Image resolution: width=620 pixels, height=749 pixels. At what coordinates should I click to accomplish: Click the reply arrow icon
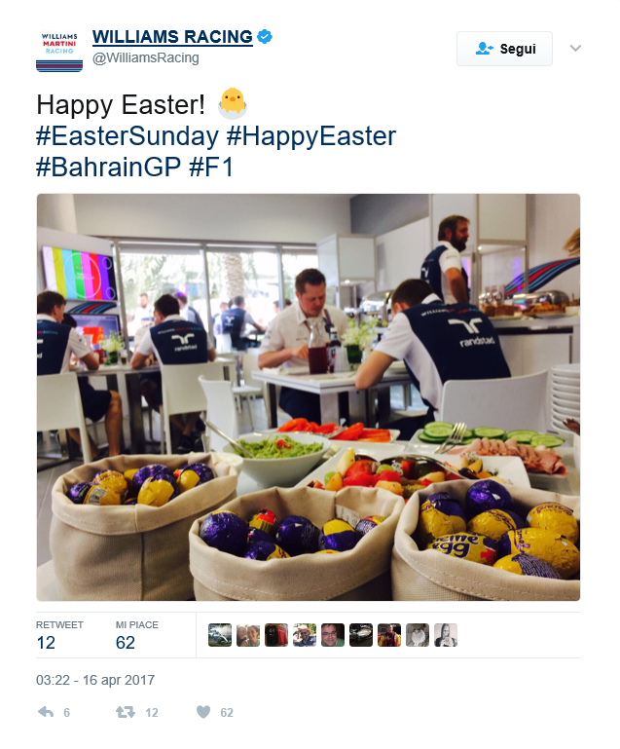pos(46,712)
